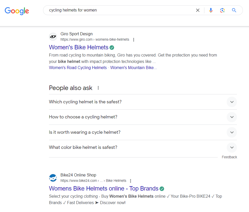Click Giro Sport Design site name
This screenshot has width=249, height=212.
point(76,34)
